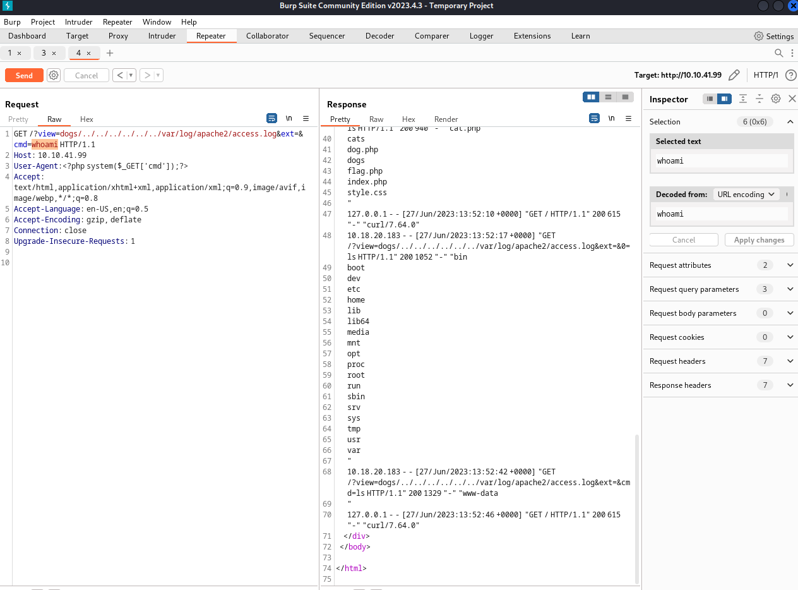Send the request
This screenshot has width=798, height=590.
24,75
